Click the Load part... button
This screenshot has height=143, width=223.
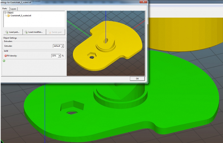pyautogui.click(x=13, y=32)
